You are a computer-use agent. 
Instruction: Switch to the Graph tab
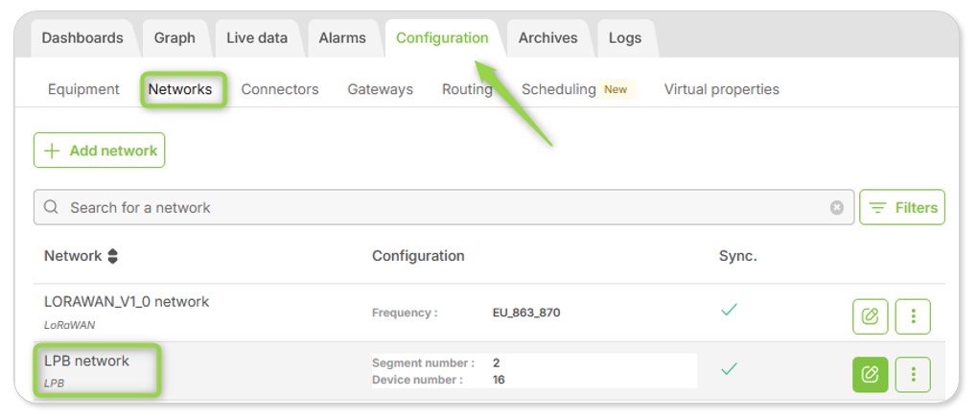tap(174, 38)
